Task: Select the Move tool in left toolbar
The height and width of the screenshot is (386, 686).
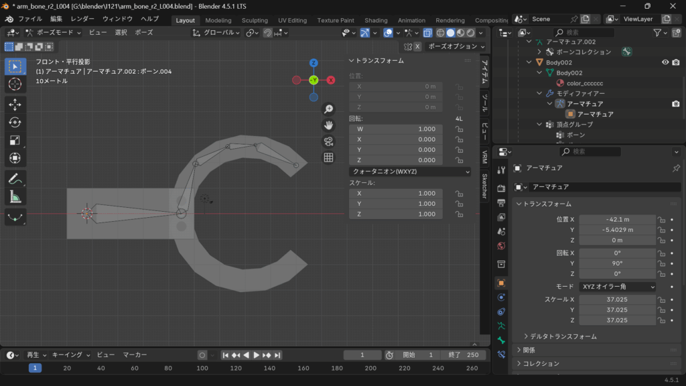Action: pyautogui.click(x=15, y=105)
